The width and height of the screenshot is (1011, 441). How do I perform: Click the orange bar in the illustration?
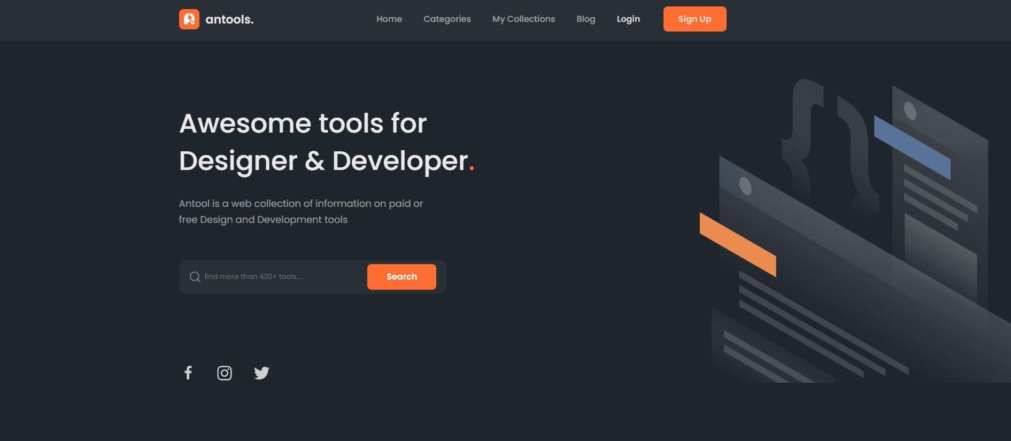737,244
